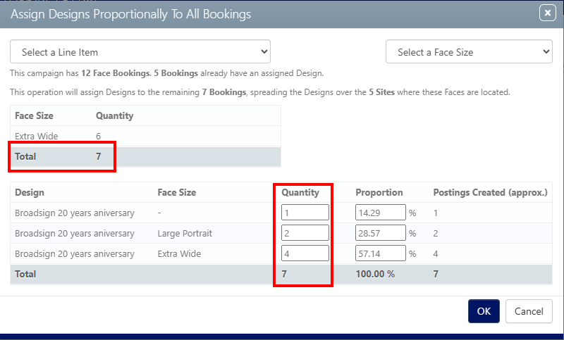The width and height of the screenshot is (564, 340).
Task: Select the Design column header
Action: (x=30, y=192)
